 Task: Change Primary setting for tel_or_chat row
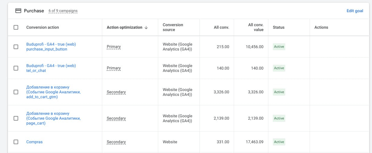pyautogui.click(x=114, y=68)
